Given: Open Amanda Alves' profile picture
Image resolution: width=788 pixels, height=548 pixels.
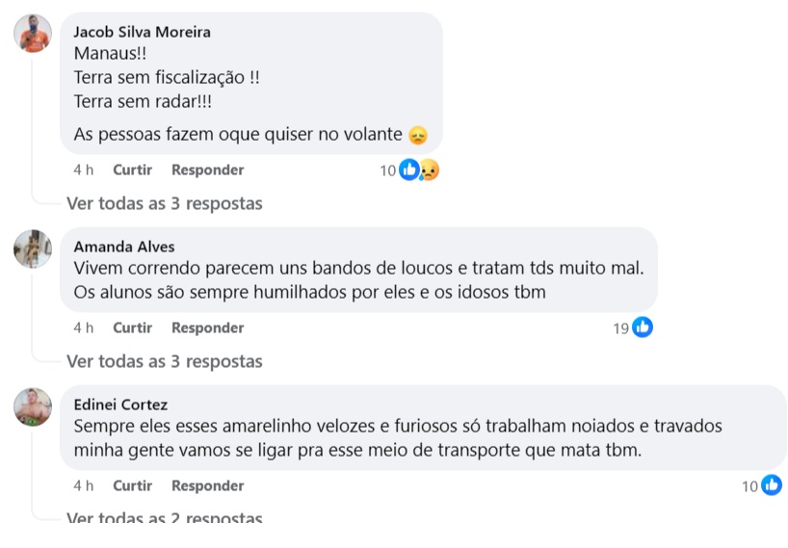Looking at the screenshot, I should (33, 249).
